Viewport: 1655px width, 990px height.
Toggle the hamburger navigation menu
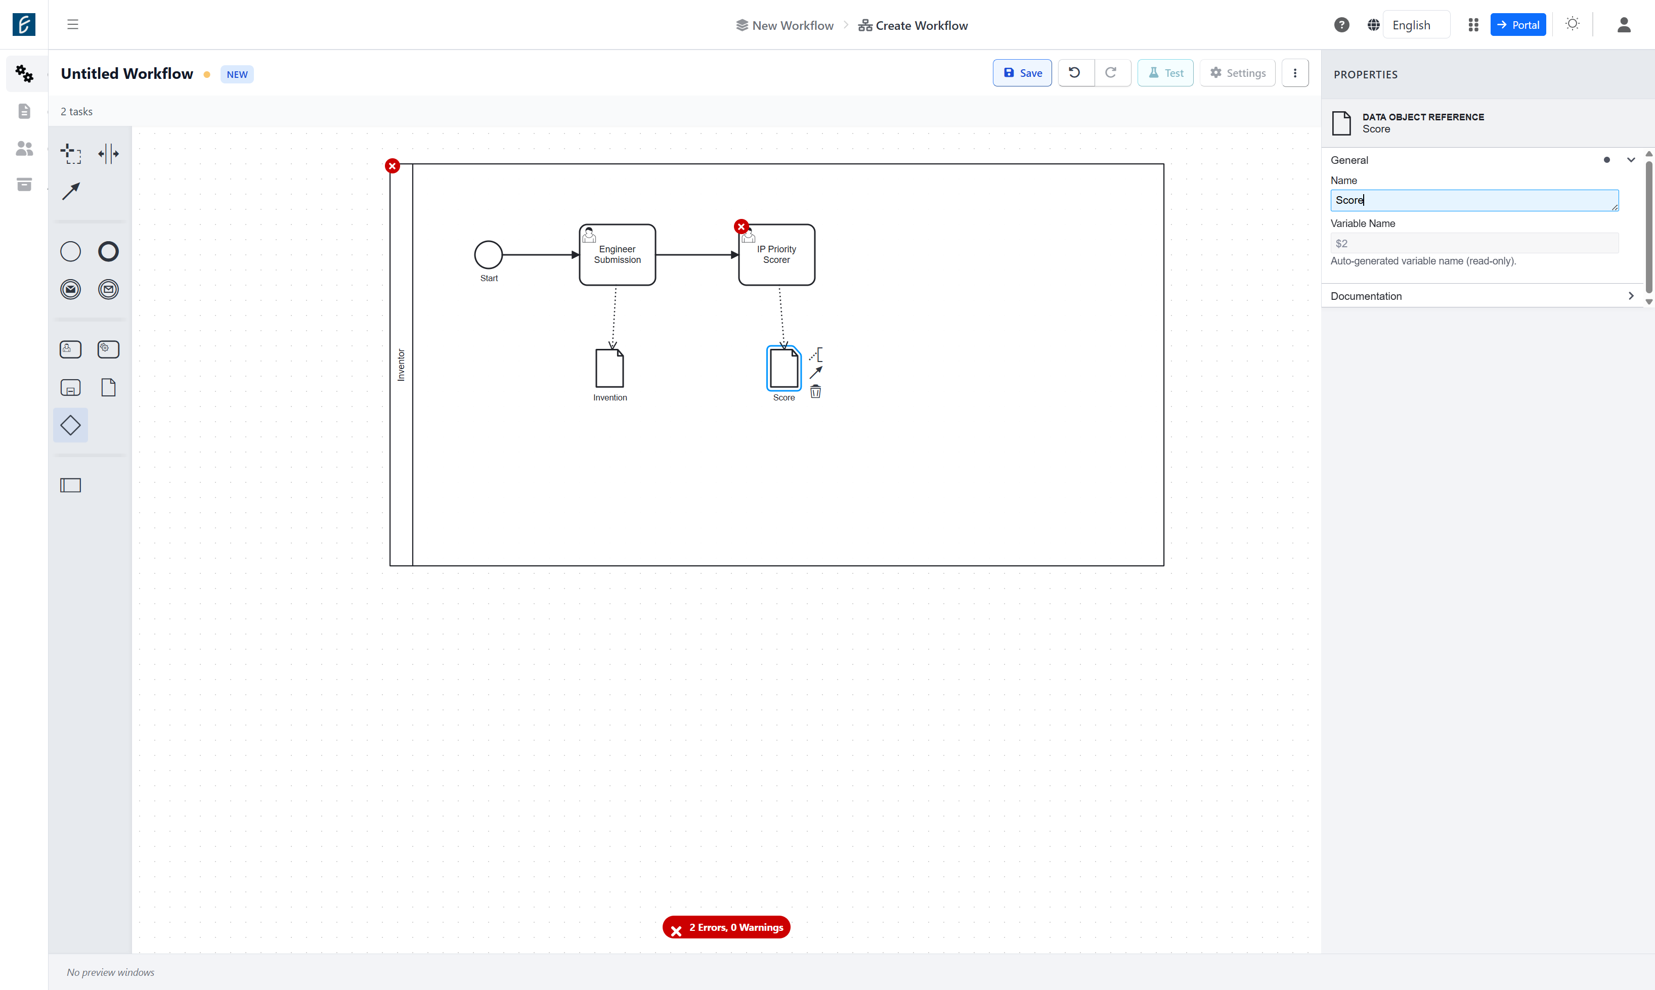(73, 25)
